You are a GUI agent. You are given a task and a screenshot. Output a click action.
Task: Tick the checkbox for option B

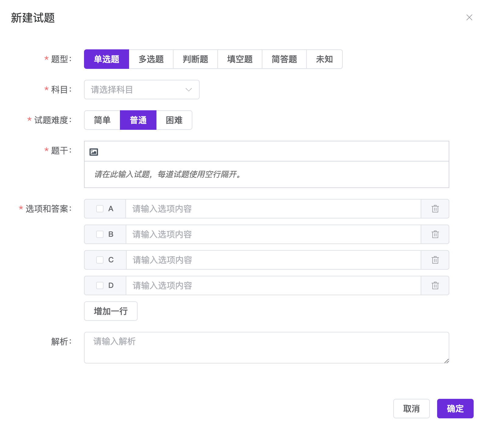[x=100, y=234]
